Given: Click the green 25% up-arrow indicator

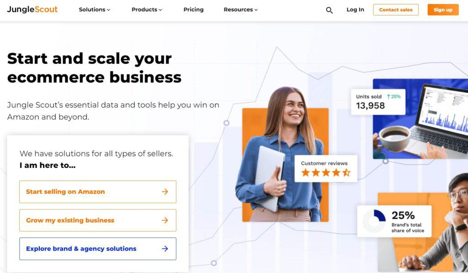Looking at the screenshot, I should (394, 97).
